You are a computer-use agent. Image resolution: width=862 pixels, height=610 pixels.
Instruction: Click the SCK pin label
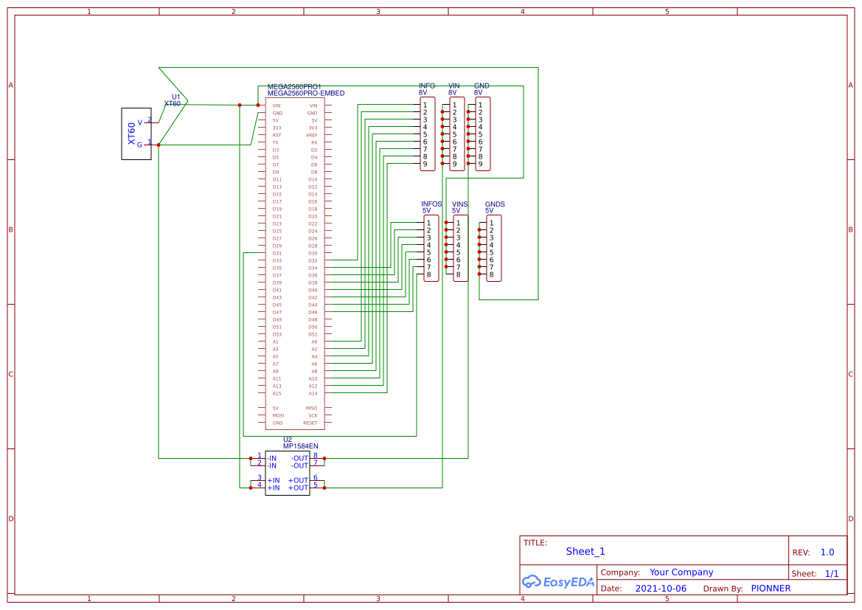pyautogui.click(x=313, y=416)
